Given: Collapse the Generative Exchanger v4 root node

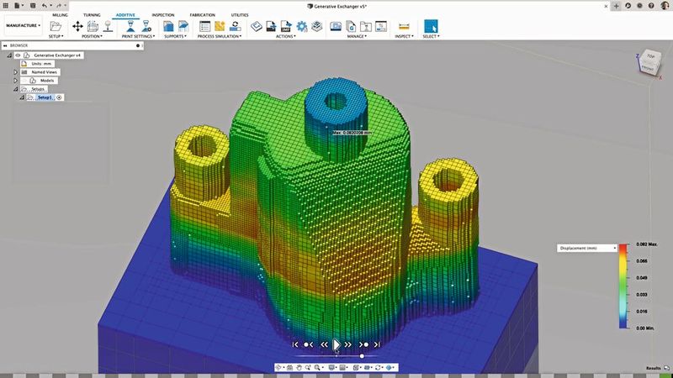Looking at the screenshot, I should pos(9,55).
